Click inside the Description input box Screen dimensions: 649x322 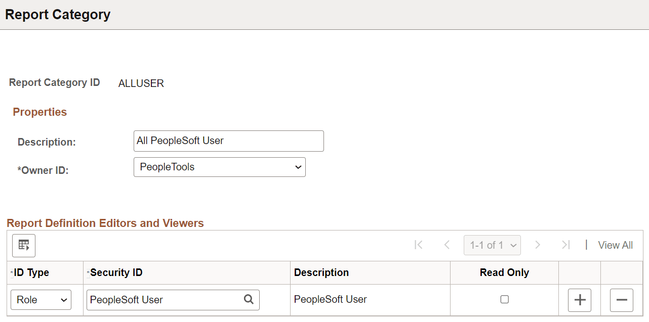228,141
